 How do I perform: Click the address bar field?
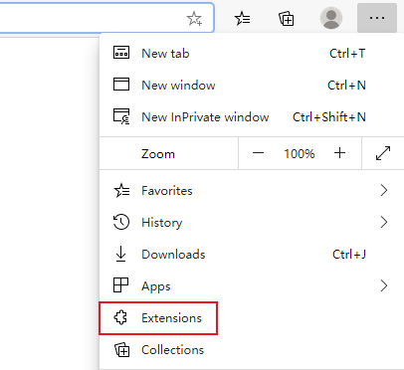point(106,18)
